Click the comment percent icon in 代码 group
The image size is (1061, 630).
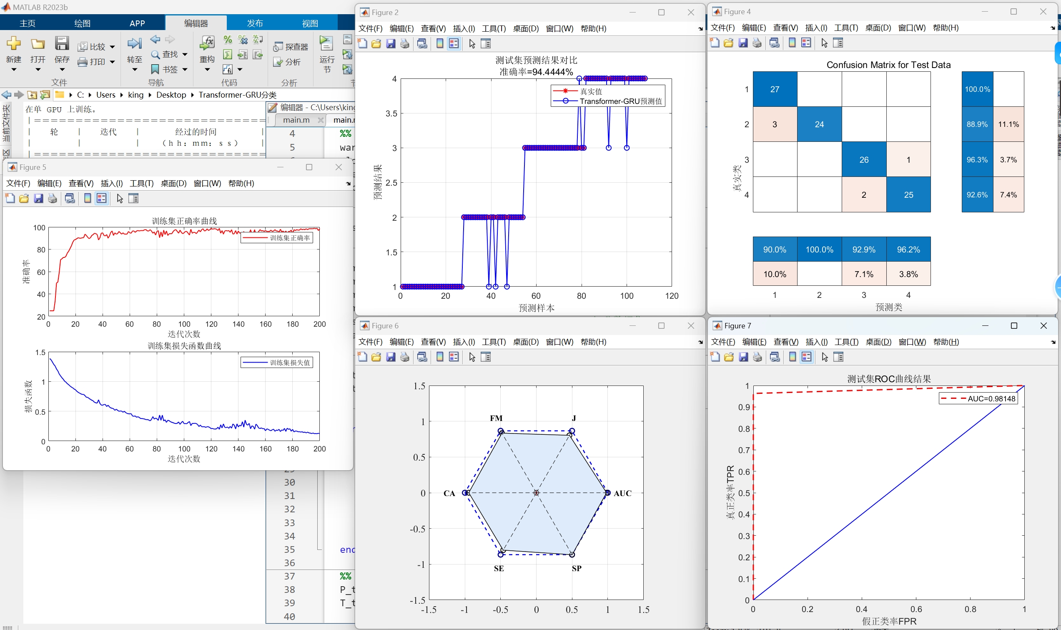pyautogui.click(x=228, y=40)
